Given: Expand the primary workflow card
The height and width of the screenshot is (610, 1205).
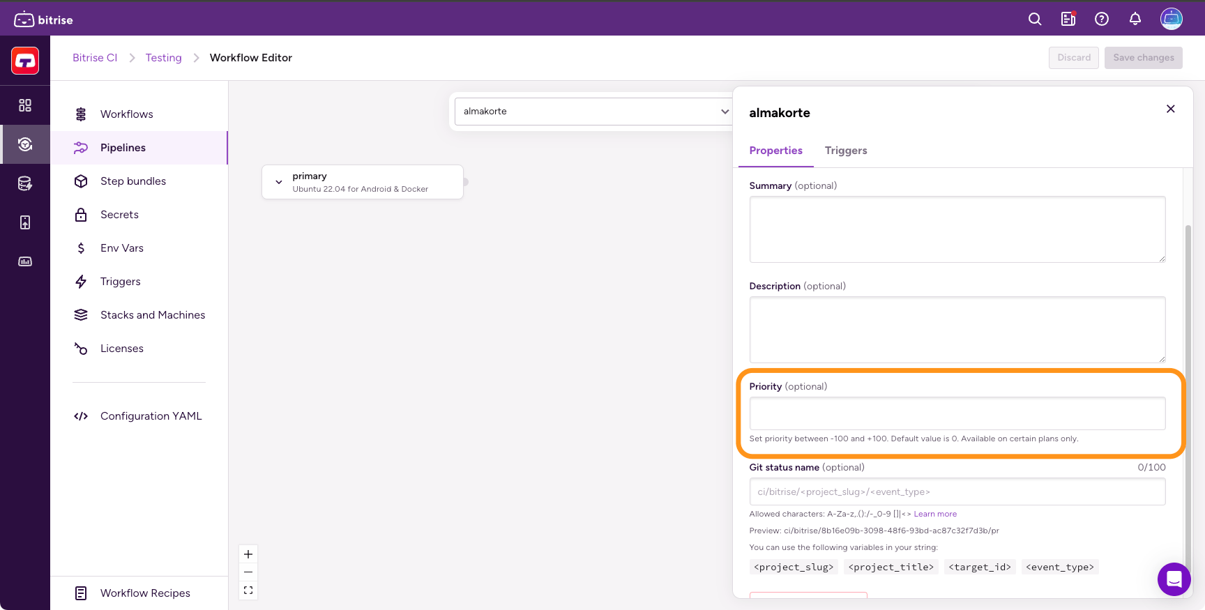Looking at the screenshot, I should (x=279, y=182).
